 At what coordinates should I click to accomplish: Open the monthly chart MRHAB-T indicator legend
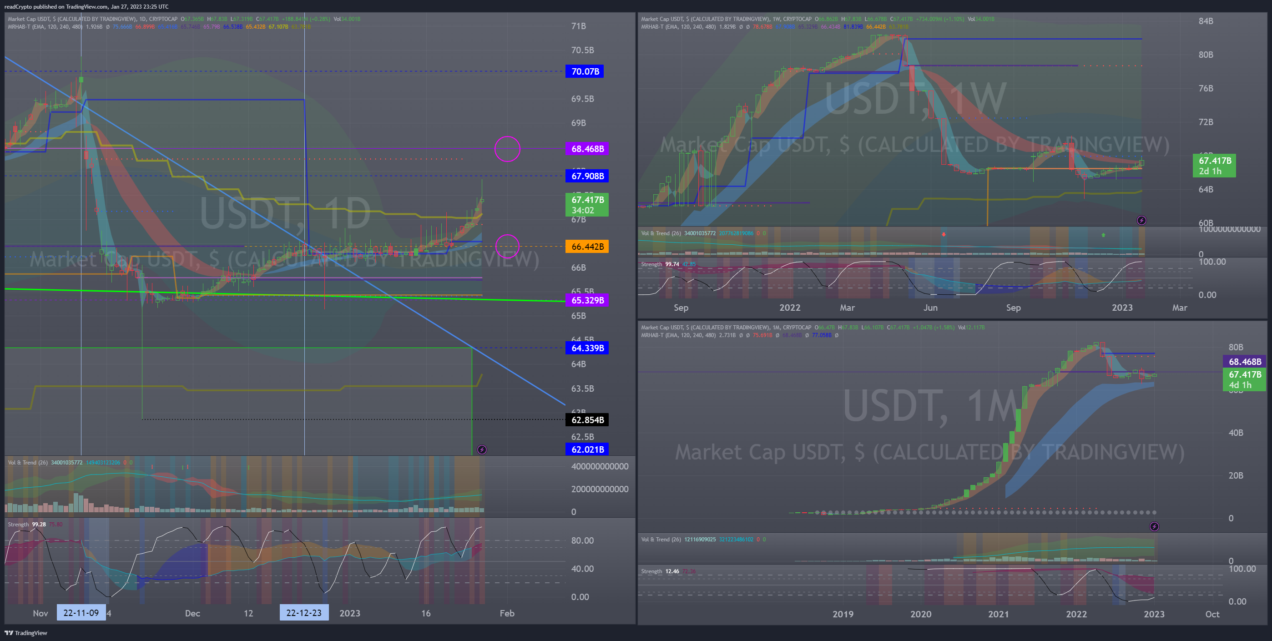point(739,335)
